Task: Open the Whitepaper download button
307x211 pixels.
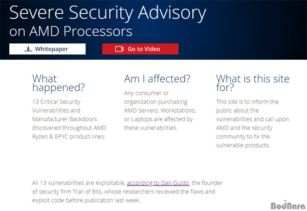Action: tap(48, 49)
